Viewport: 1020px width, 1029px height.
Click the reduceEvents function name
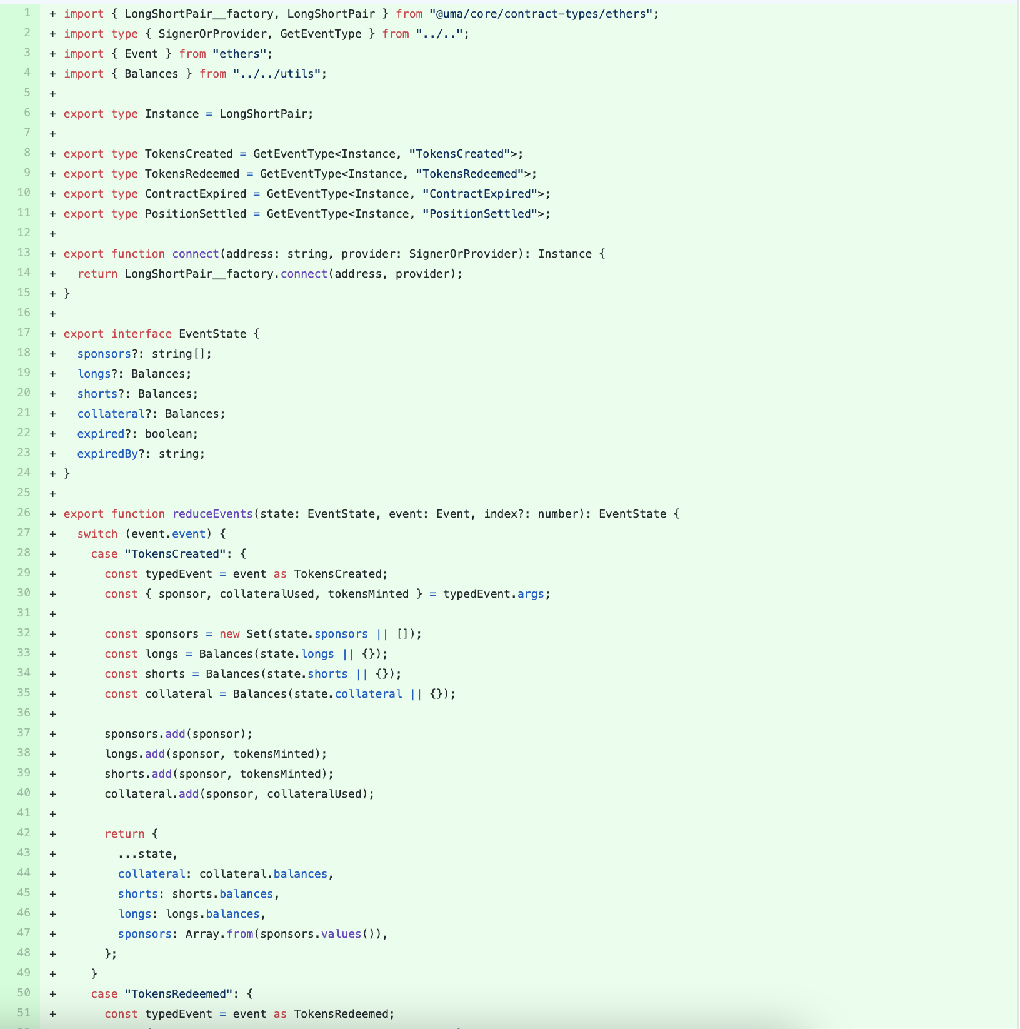tap(212, 514)
